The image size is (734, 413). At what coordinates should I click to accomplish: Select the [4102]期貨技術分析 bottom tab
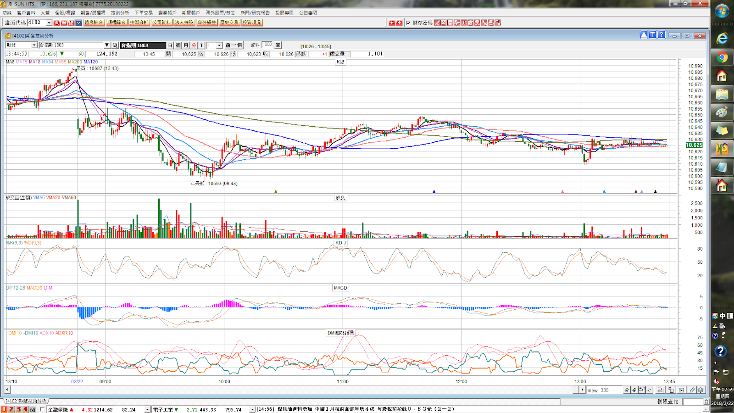coord(26,401)
